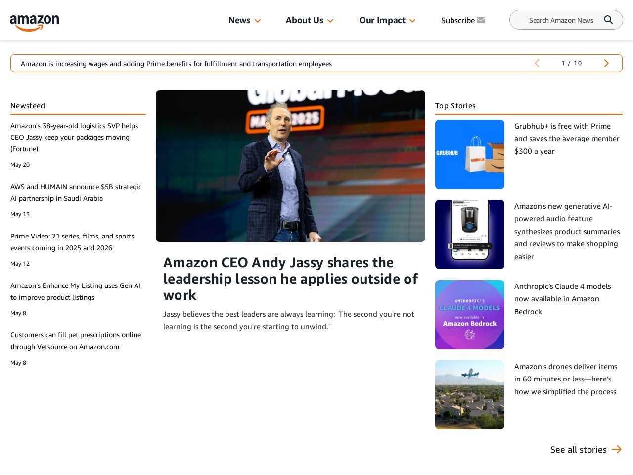
Task: Open the wages and Prime benefits ticker headline
Action: click(176, 64)
